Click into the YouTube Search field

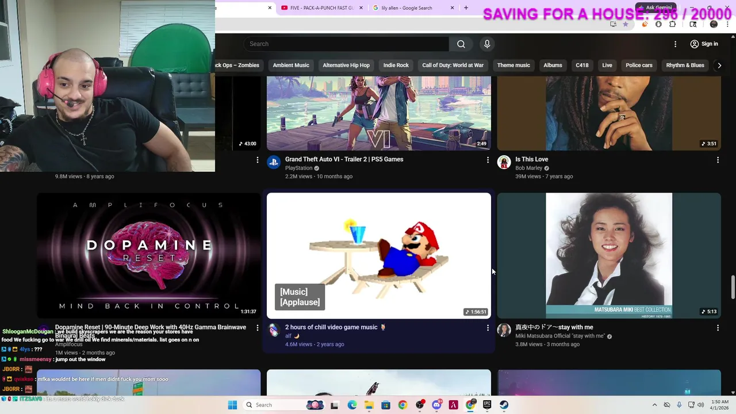(x=346, y=44)
